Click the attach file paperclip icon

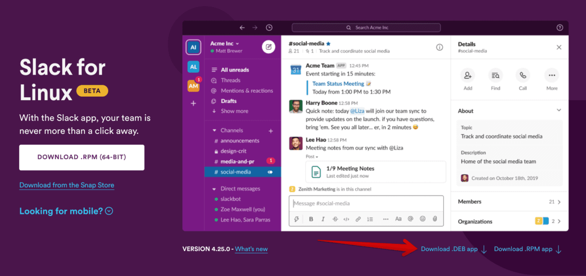[x=435, y=219]
